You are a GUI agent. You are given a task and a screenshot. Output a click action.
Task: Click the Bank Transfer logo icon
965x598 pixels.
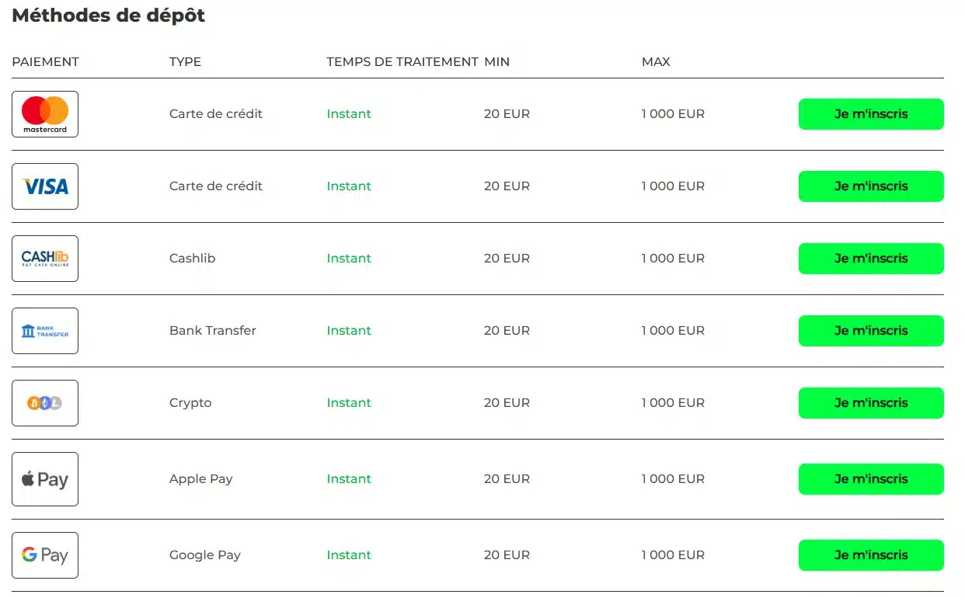[45, 331]
